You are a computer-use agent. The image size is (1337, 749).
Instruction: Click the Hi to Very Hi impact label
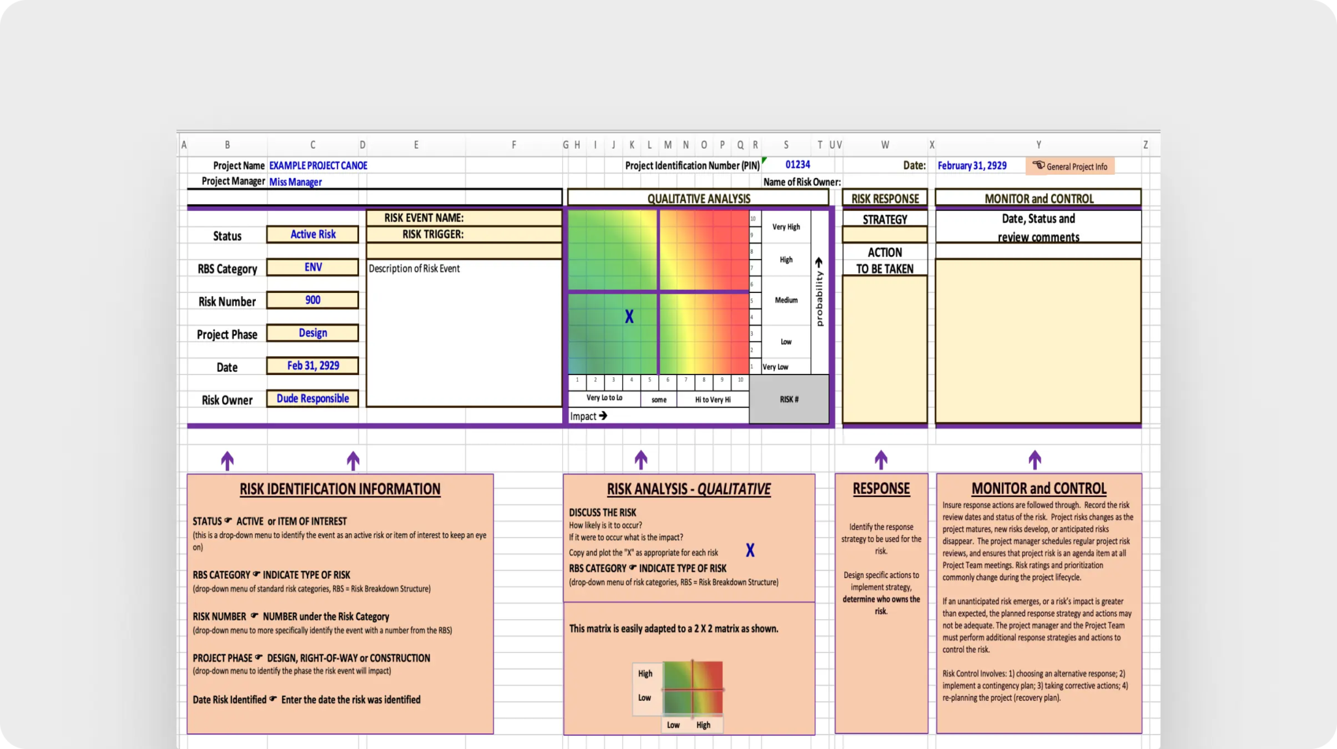[713, 399]
